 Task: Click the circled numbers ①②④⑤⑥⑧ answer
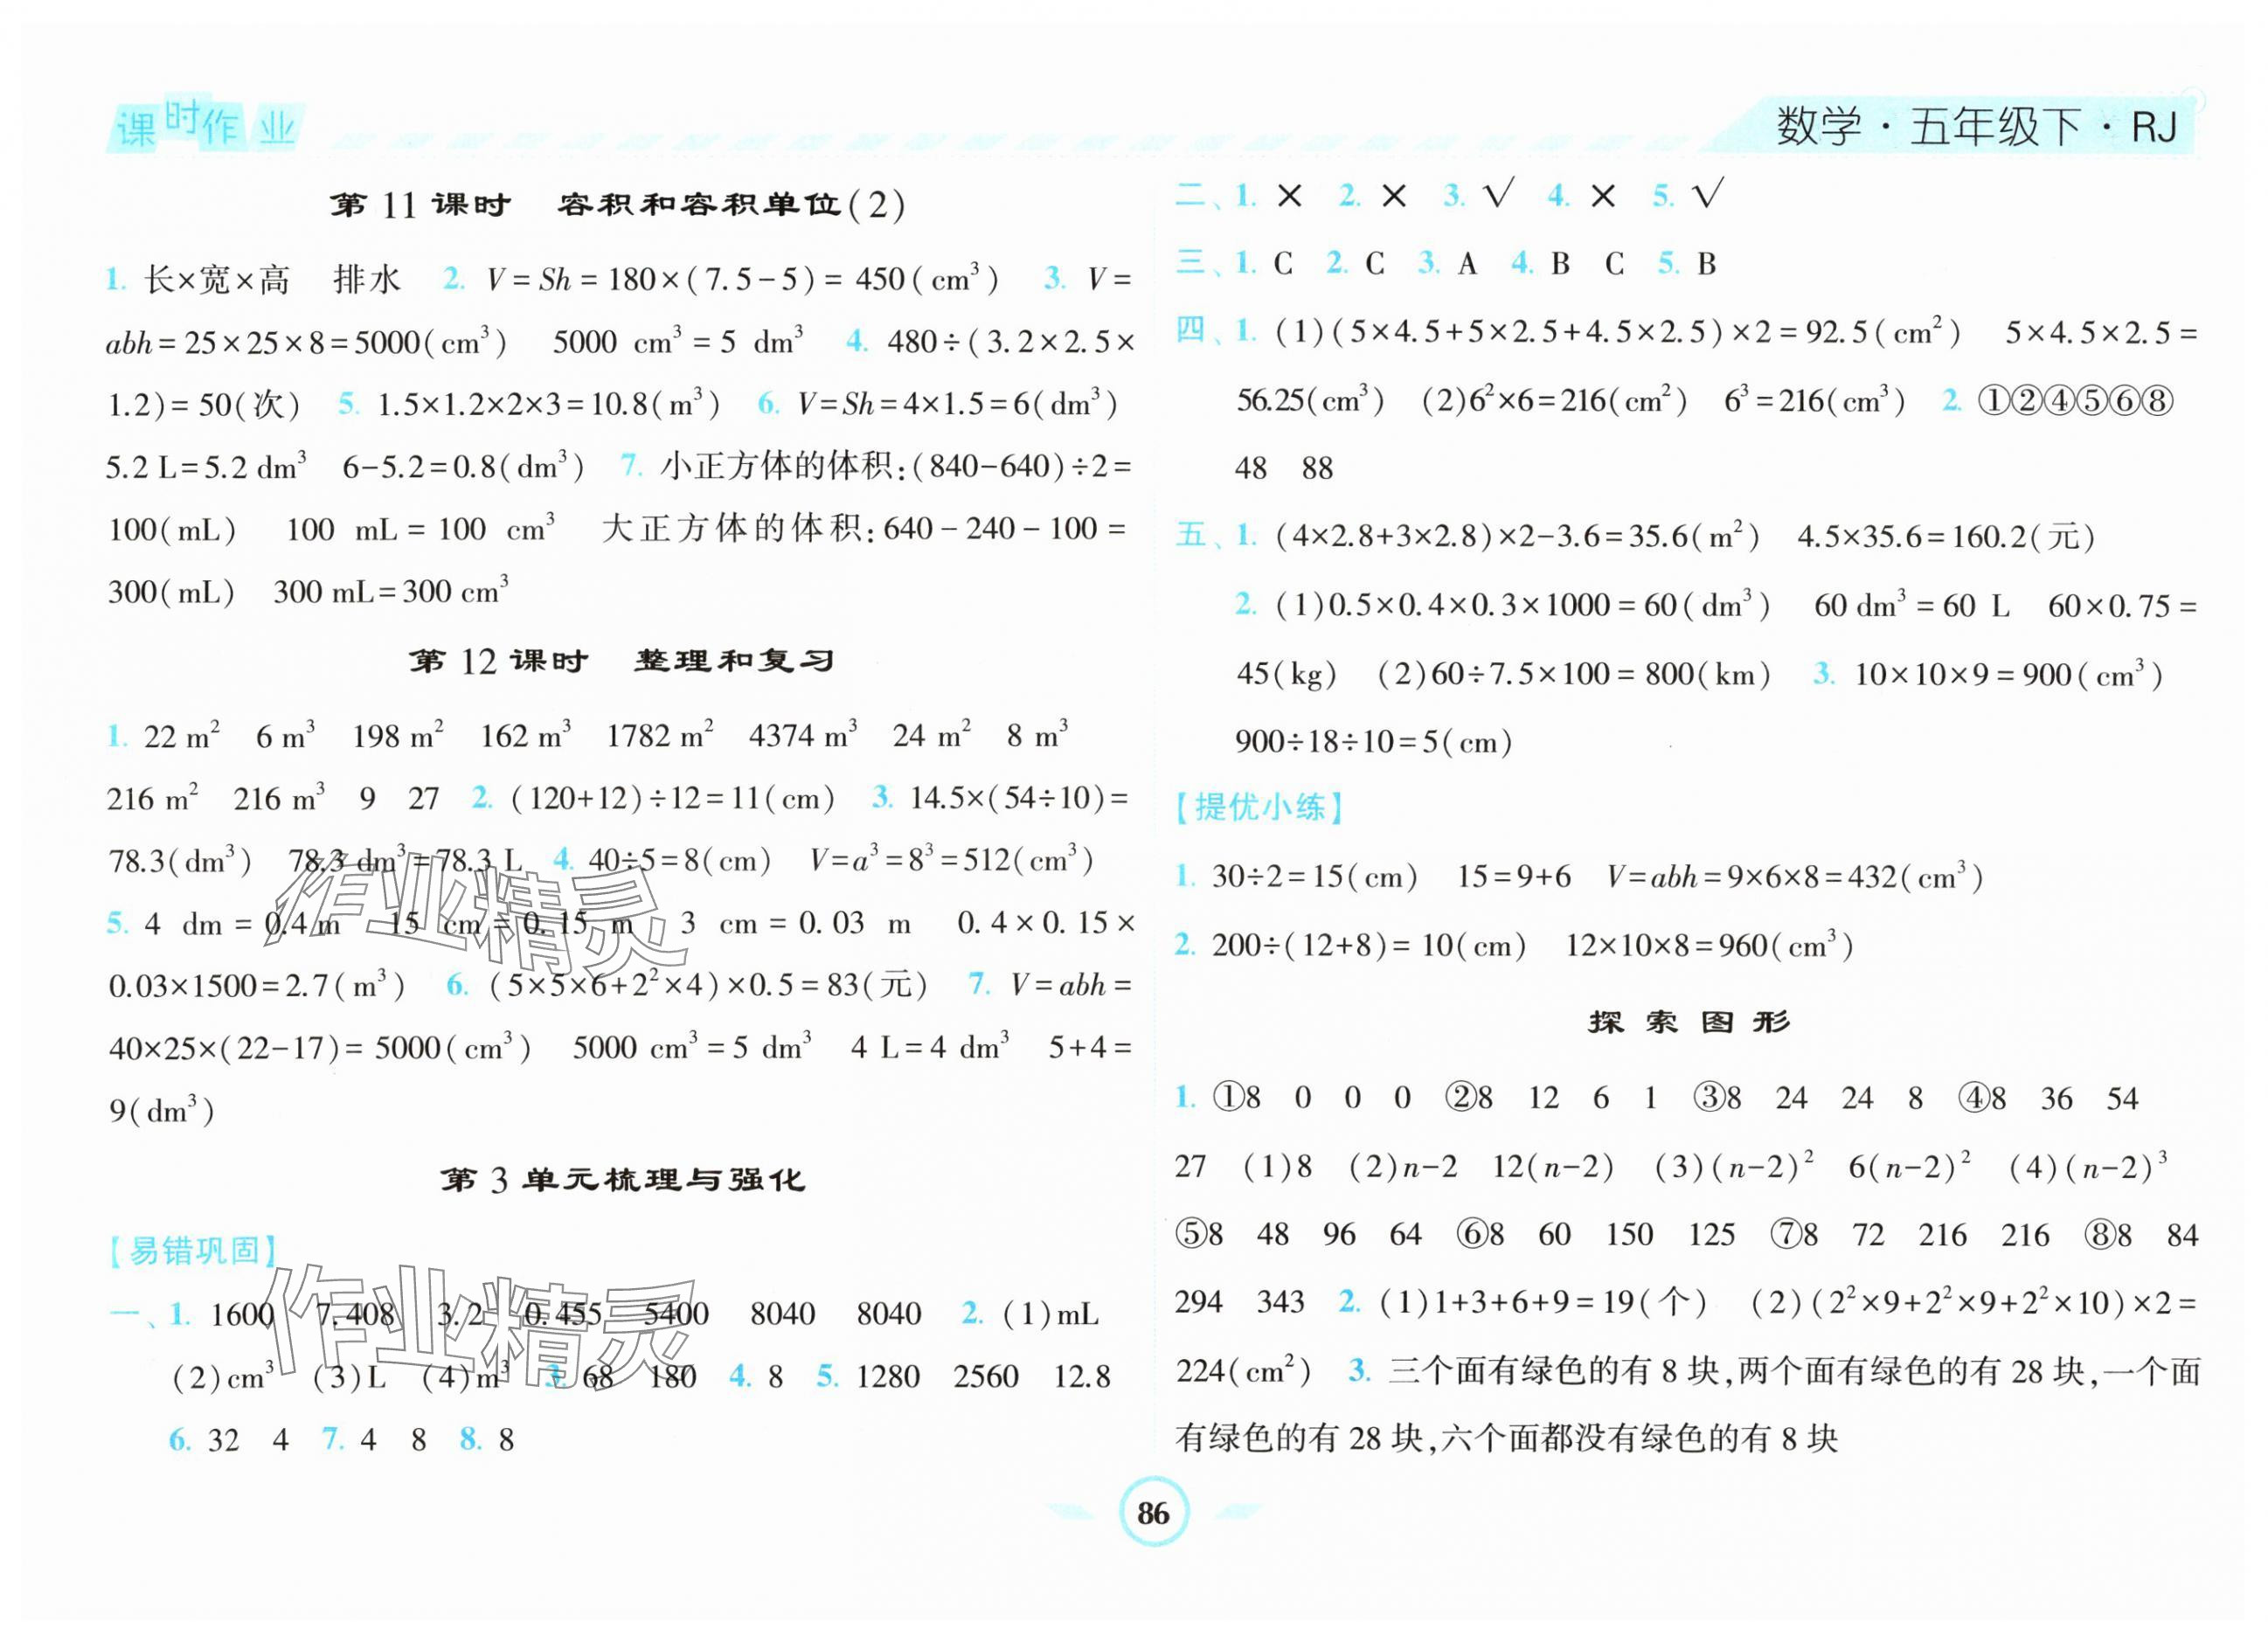pyautogui.click(x=2077, y=401)
